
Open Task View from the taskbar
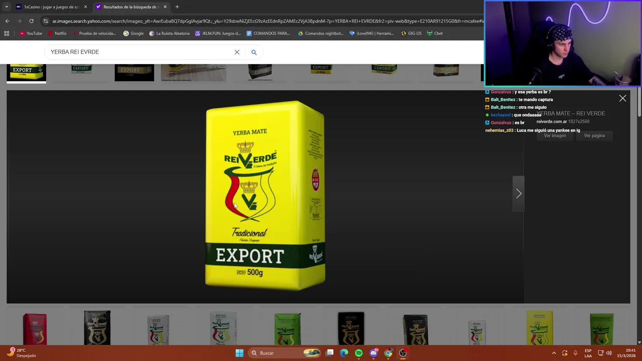click(330, 353)
